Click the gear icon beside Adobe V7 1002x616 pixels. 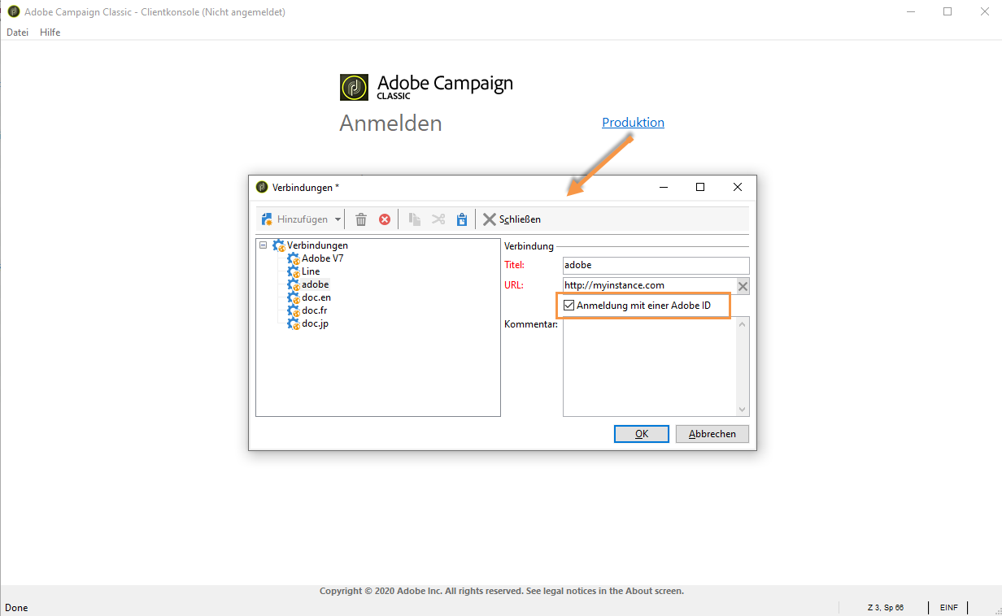tap(294, 258)
